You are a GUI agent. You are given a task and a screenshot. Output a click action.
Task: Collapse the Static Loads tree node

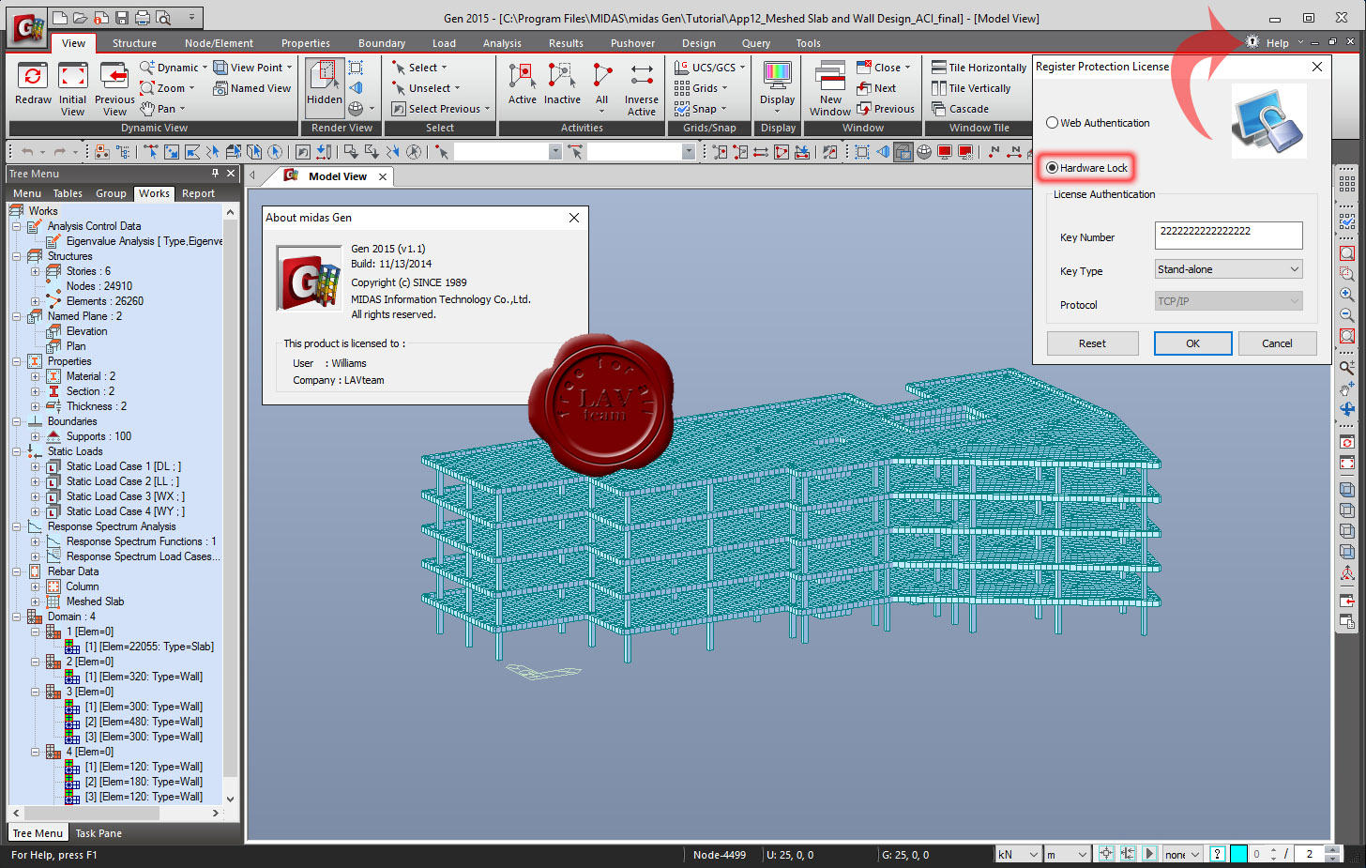click(16, 451)
